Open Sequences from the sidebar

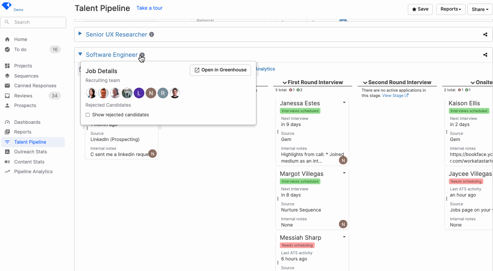tap(6, 75)
